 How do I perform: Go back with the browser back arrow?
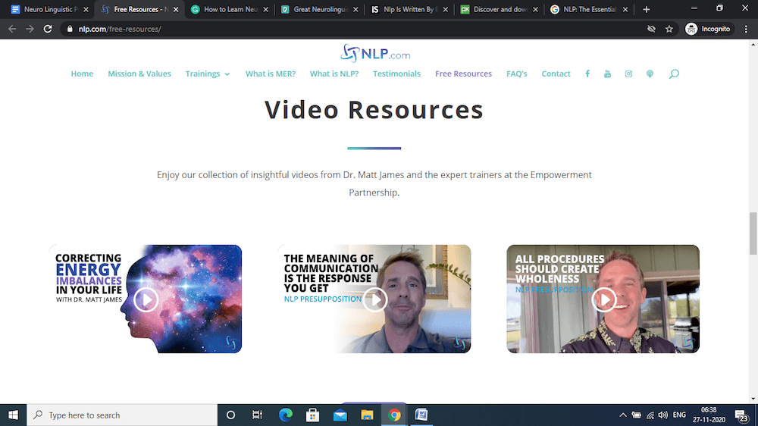[12, 29]
